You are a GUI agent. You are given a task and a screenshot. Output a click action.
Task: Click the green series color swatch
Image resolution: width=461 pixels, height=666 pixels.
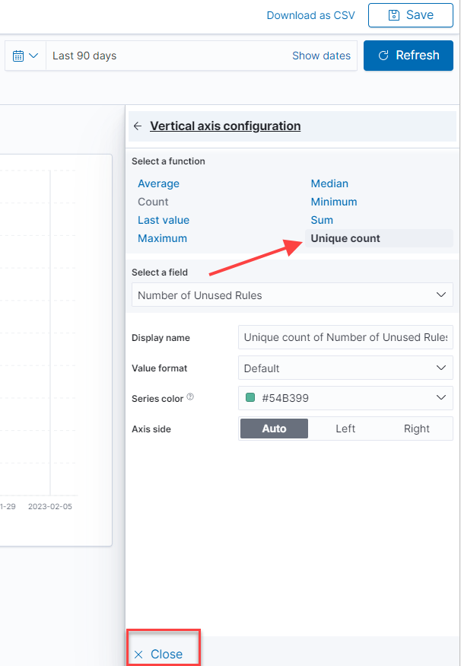click(250, 397)
